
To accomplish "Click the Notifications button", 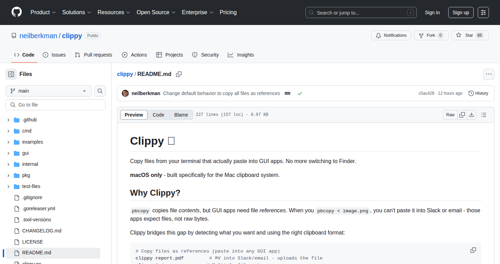I will coord(391,35).
